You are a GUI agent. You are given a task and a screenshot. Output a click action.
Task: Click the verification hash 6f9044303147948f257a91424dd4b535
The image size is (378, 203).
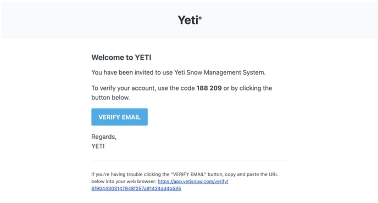tap(136, 189)
